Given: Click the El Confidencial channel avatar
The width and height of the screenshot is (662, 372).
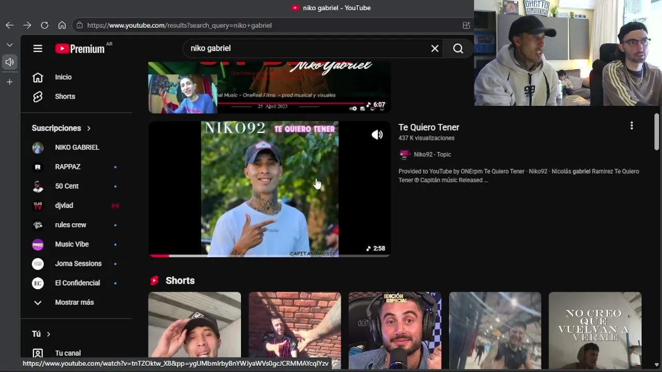Looking at the screenshot, I should [x=38, y=283].
